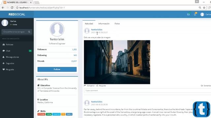211x118 pixels.
Task: Click the Compartir share arrow icon
Action: [85, 86]
